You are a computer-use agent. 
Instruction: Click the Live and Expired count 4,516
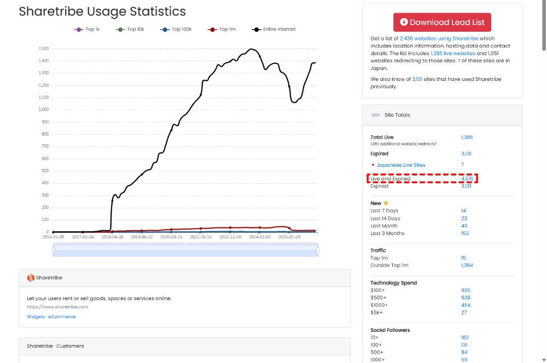pos(467,179)
